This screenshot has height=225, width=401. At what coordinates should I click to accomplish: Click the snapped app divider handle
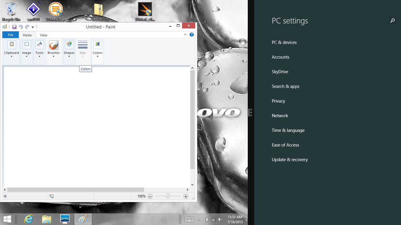click(251, 112)
